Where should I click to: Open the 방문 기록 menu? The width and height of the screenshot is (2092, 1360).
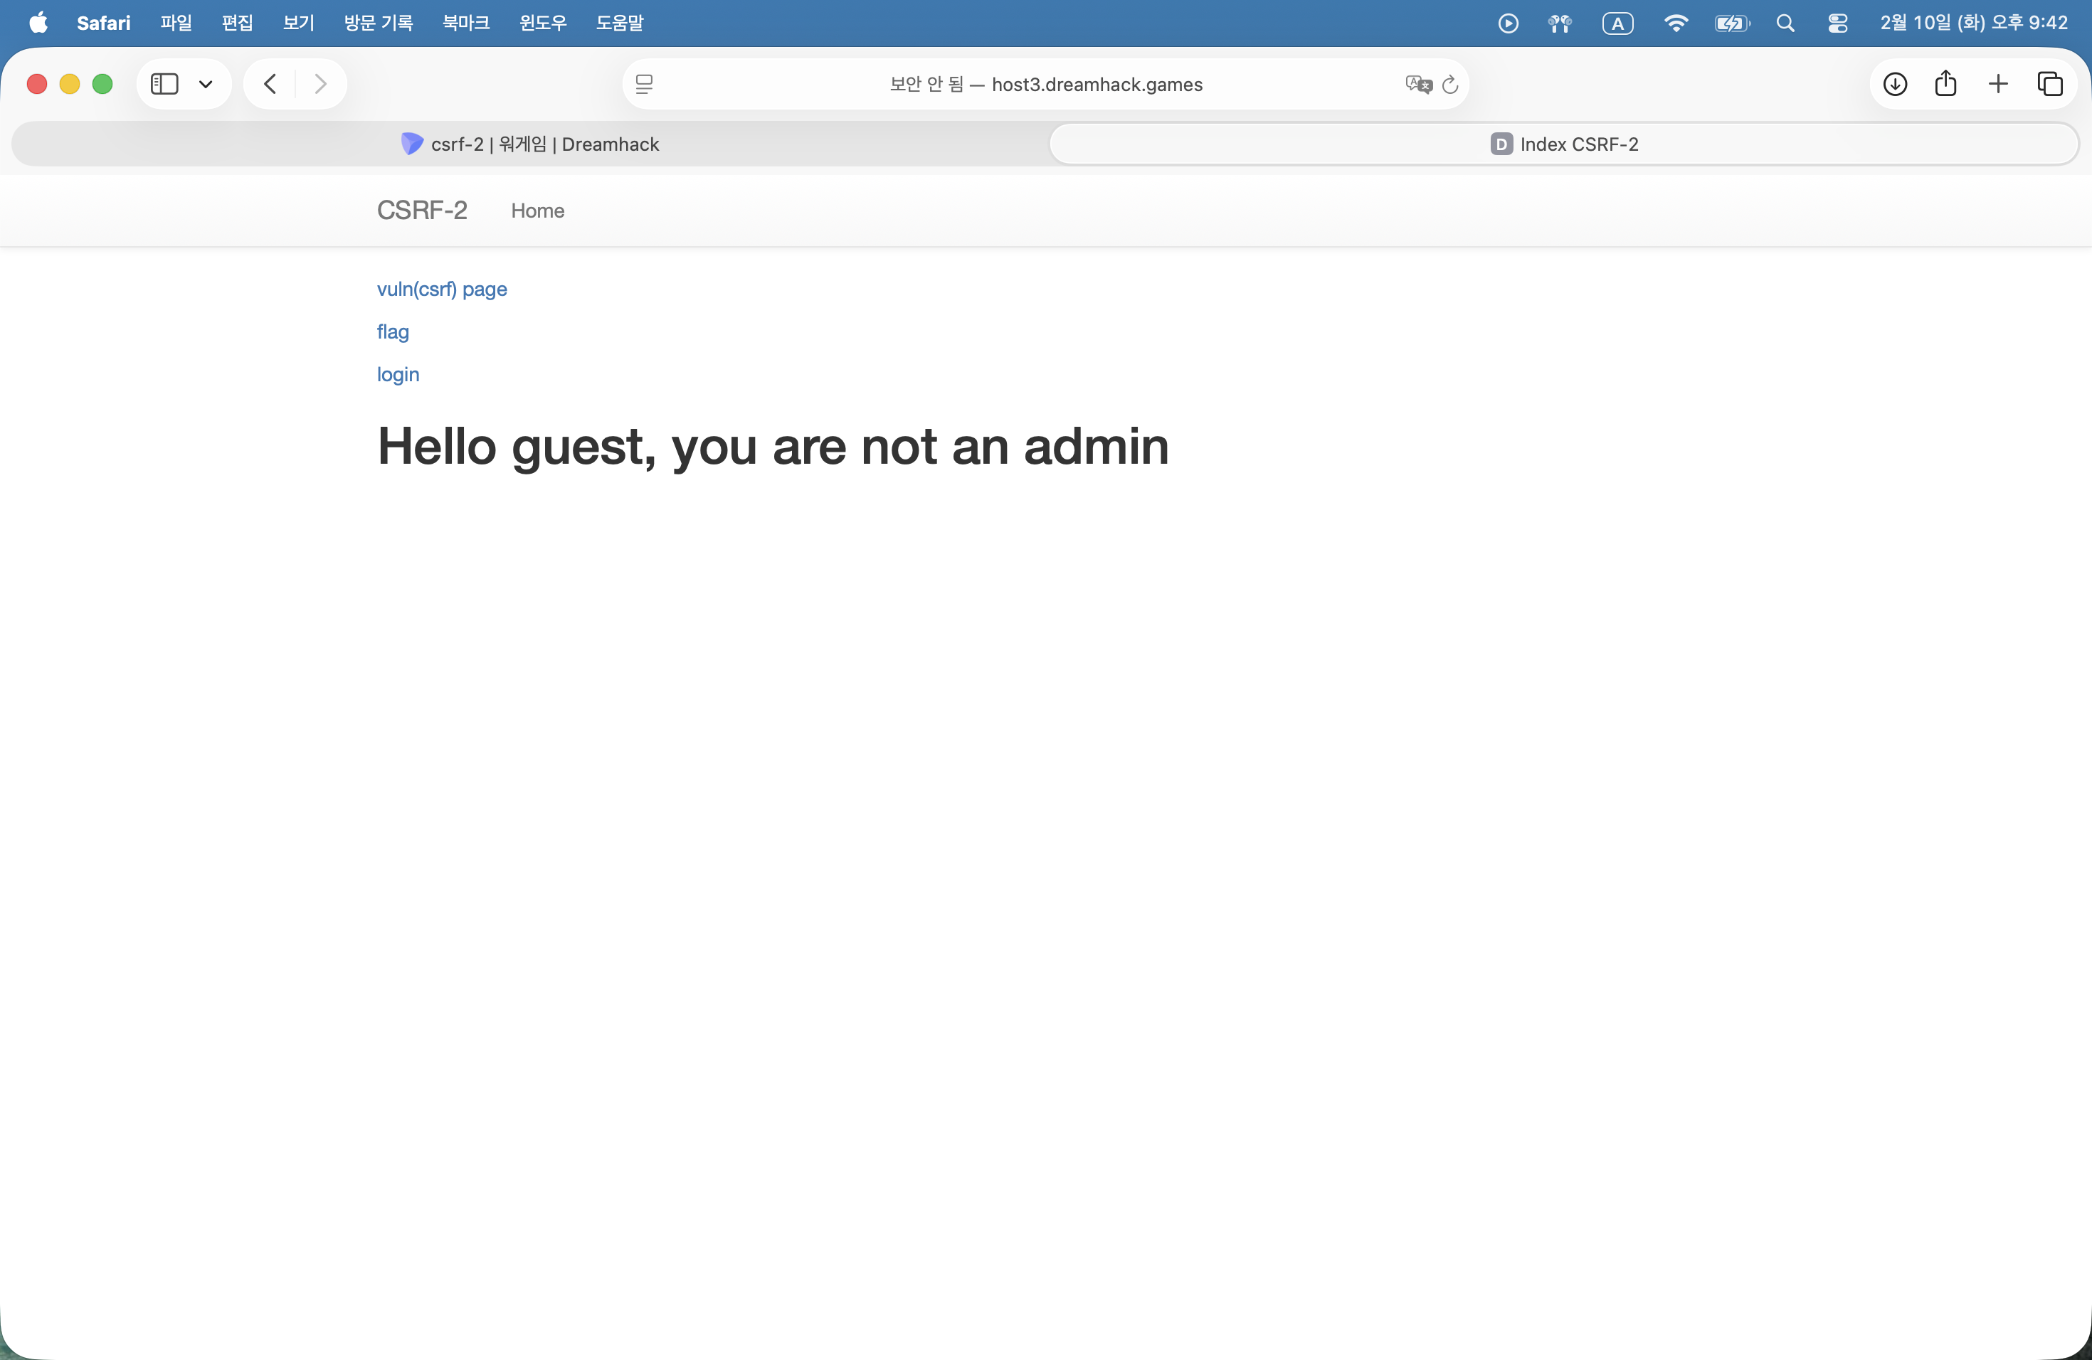[x=378, y=23]
